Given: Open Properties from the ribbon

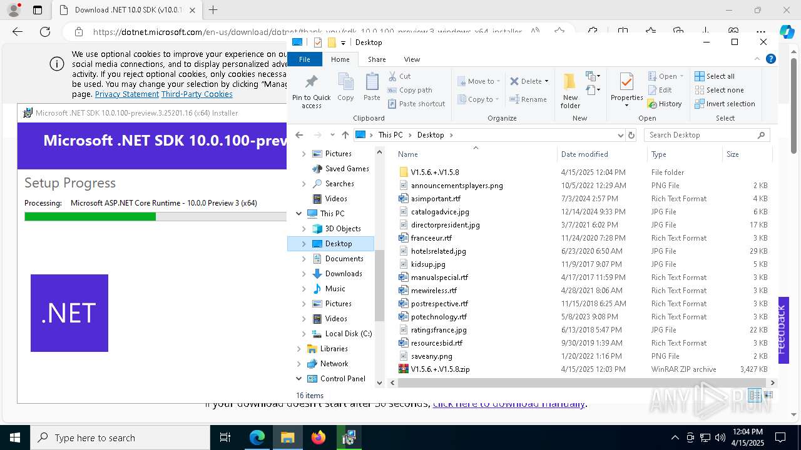Looking at the screenshot, I should click(626, 91).
